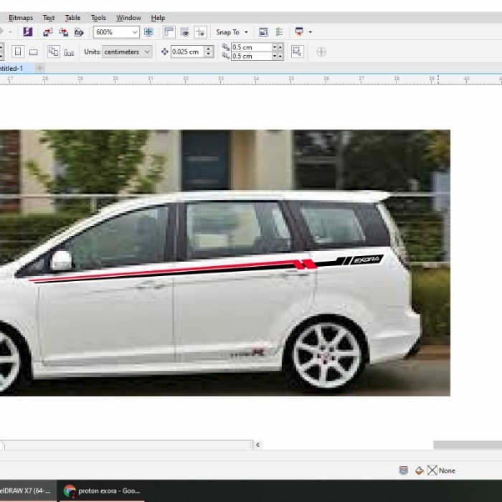502x502 pixels.
Task: Click the Proton Exora car image
Action: 225,262
